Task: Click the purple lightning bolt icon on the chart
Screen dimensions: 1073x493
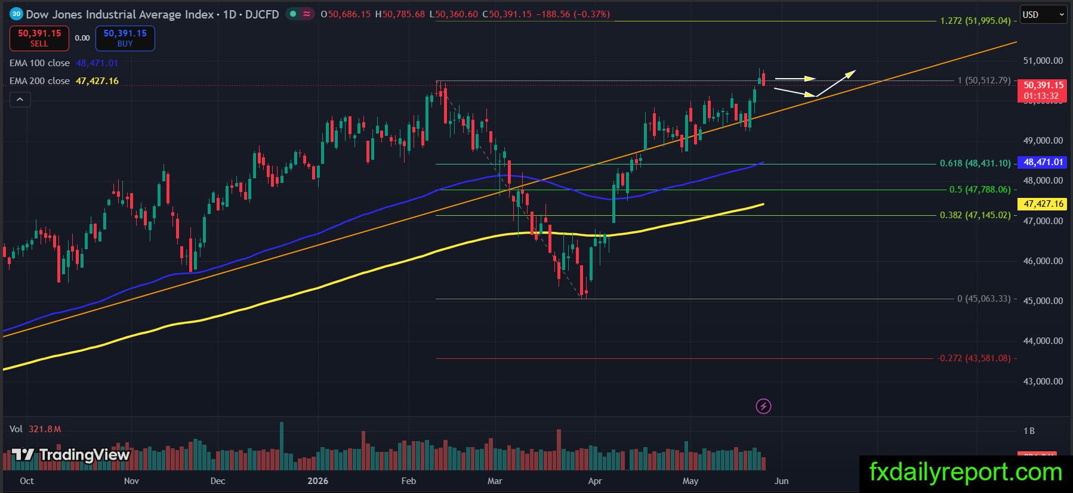Action: pyautogui.click(x=763, y=407)
